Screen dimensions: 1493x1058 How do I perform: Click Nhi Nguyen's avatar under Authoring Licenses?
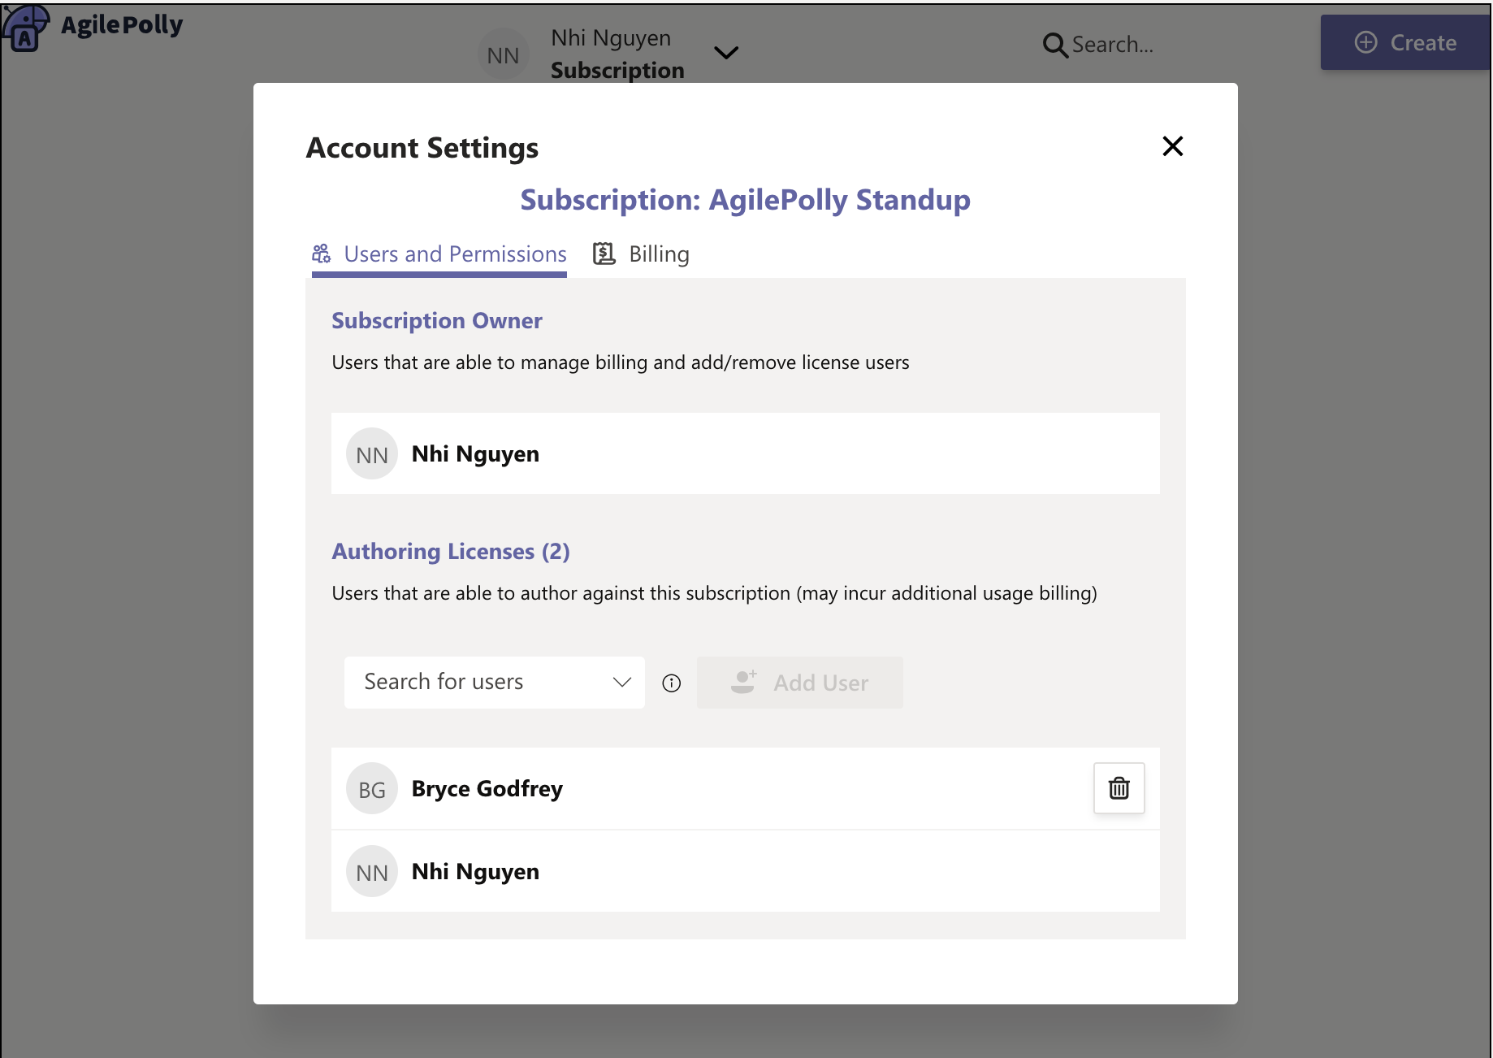[x=372, y=872]
